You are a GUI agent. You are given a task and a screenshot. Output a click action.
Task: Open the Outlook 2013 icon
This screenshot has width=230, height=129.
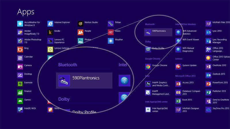coord(208,75)
